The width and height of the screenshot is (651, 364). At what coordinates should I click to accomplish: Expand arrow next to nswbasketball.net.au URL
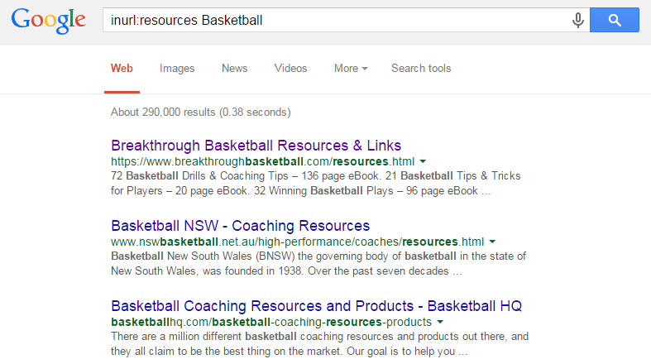[492, 242]
